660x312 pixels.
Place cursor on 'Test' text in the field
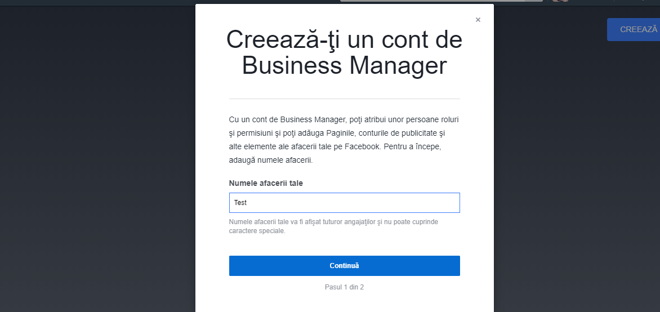(240, 203)
